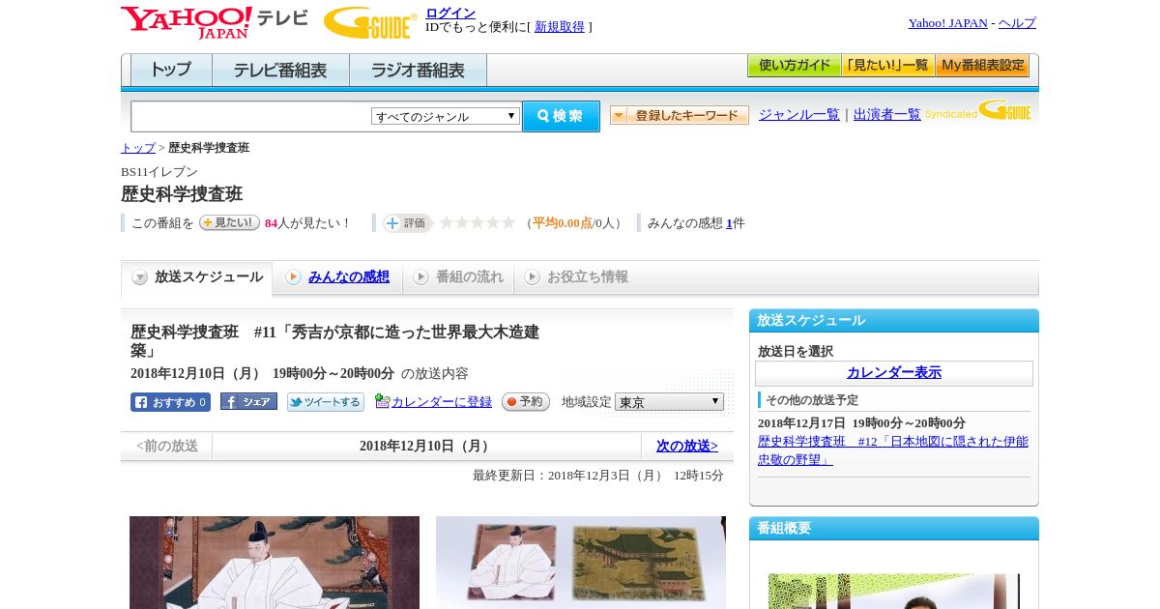1160x609 pixels.
Task: Click the トップ breadcrumb link
Action: (x=138, y=148)
